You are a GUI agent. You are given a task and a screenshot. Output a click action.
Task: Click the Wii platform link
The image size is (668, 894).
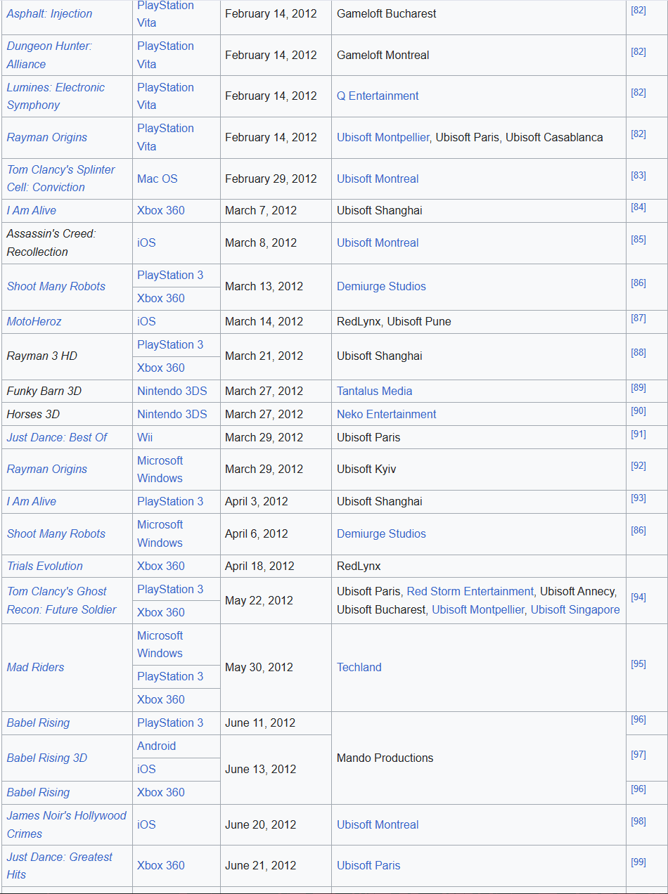(x=145, y=437)
